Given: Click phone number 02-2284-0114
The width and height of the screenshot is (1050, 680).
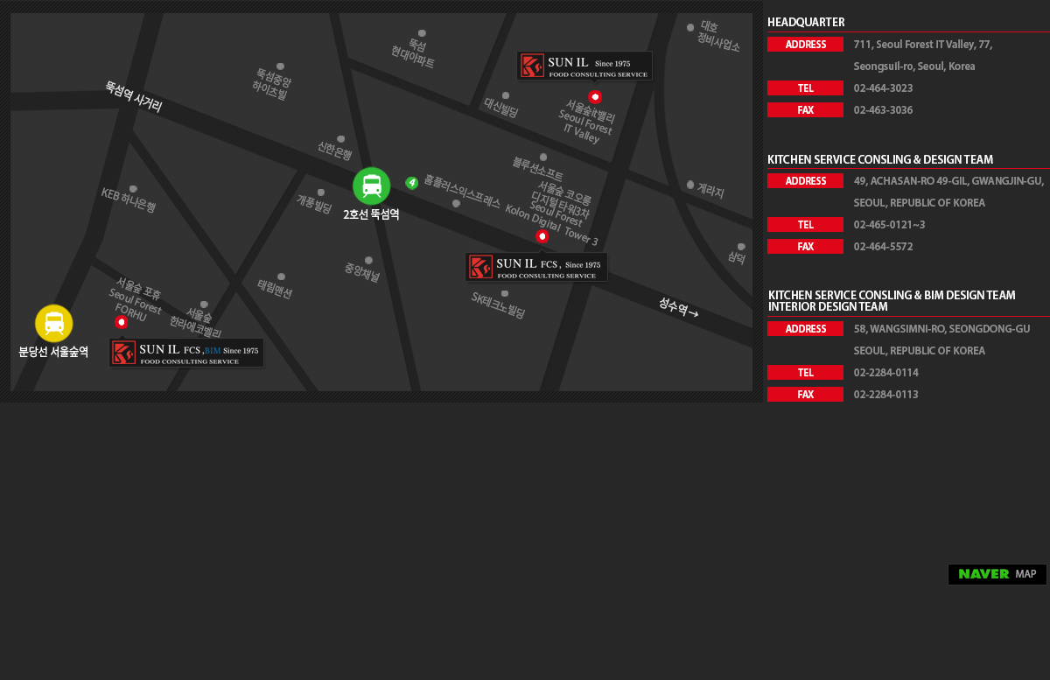Looking at the screenshot, I should [x=885, y=373].
